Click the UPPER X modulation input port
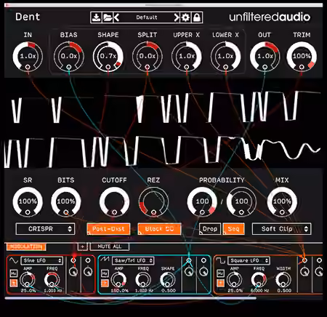Viewport: 327px width, 317px height. point(186,67)
